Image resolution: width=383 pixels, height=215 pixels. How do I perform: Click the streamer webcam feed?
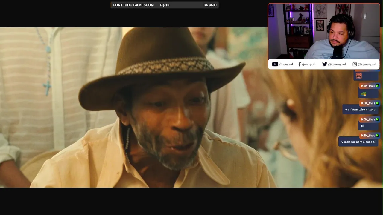tap(324, 31)
